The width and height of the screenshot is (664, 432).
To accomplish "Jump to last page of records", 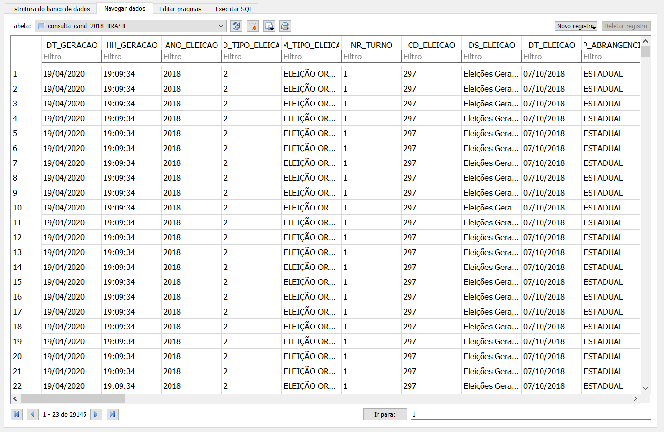I will tap(112, 414).
